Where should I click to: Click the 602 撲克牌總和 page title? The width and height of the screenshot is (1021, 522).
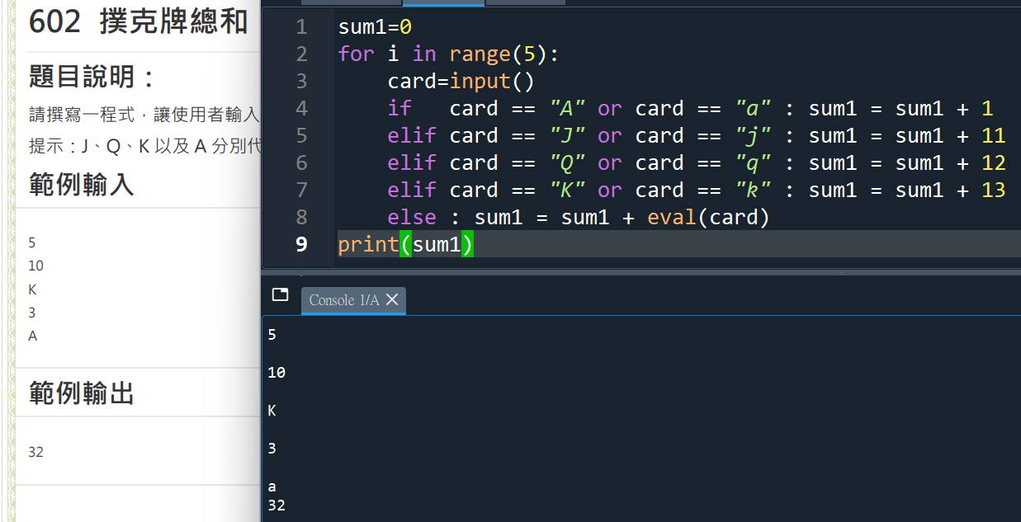(x=138, y=22)
